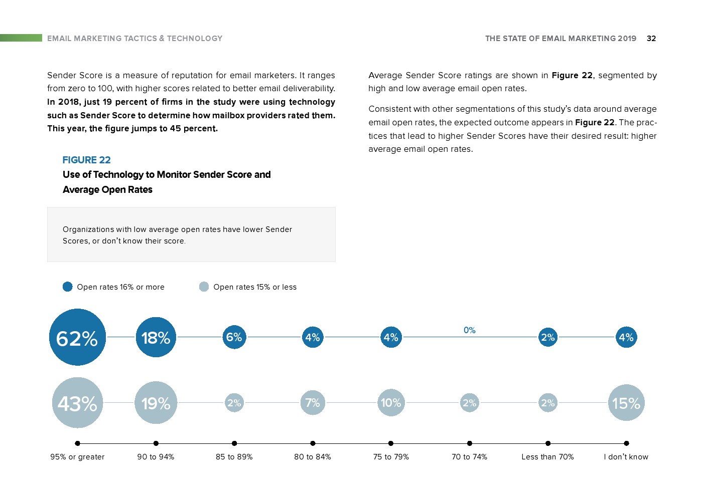The image size is (704, 497).
Task: Click Email Marketing Tactics & Technology header
Action: click(x=135, y=39)
